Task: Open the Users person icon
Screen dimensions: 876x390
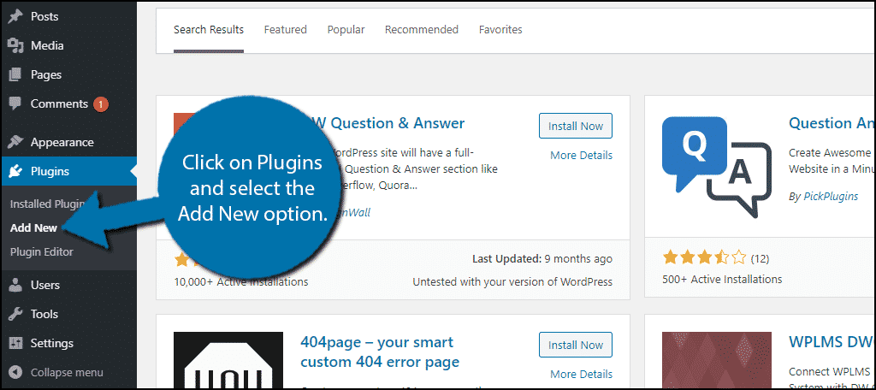Action: click(x=15, y=285)
